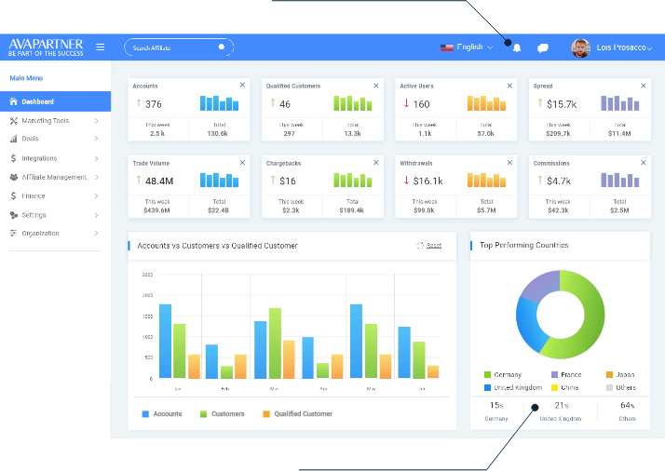Open Lois Prosacco user menu dropdown
665x471 pixels.
623,47
